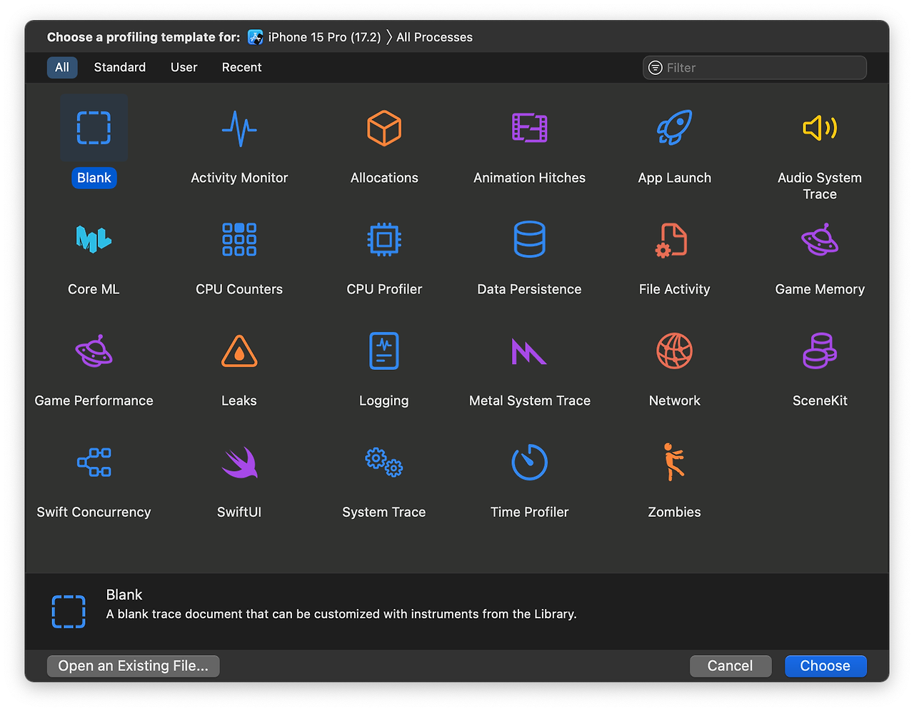Viewport: 914px width, 711px height.
Task: Click the Swift Concurrency label
Action: [94, 512]
